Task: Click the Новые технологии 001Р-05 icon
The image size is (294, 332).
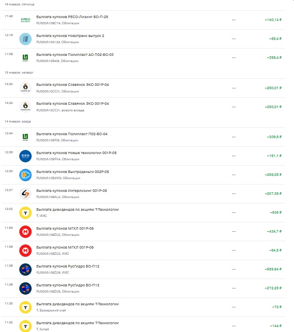Action: tap(25, 156)
